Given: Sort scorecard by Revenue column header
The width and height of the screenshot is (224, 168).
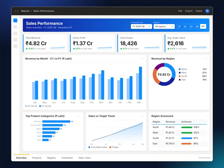Looking at the screenshot, I should click(170, 122).
